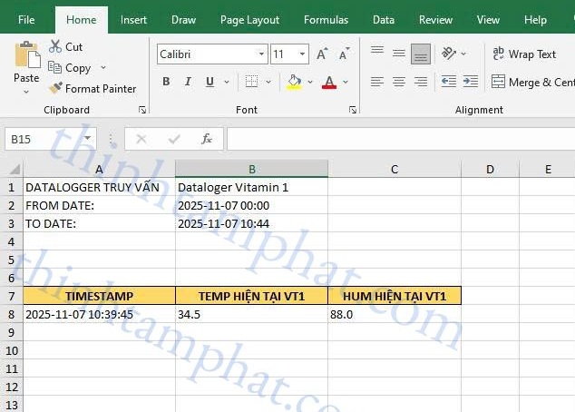Switch to the Data tab
The width and height of the screenshot is (575, 412).
pyautogui.click(x=384, y=20)
